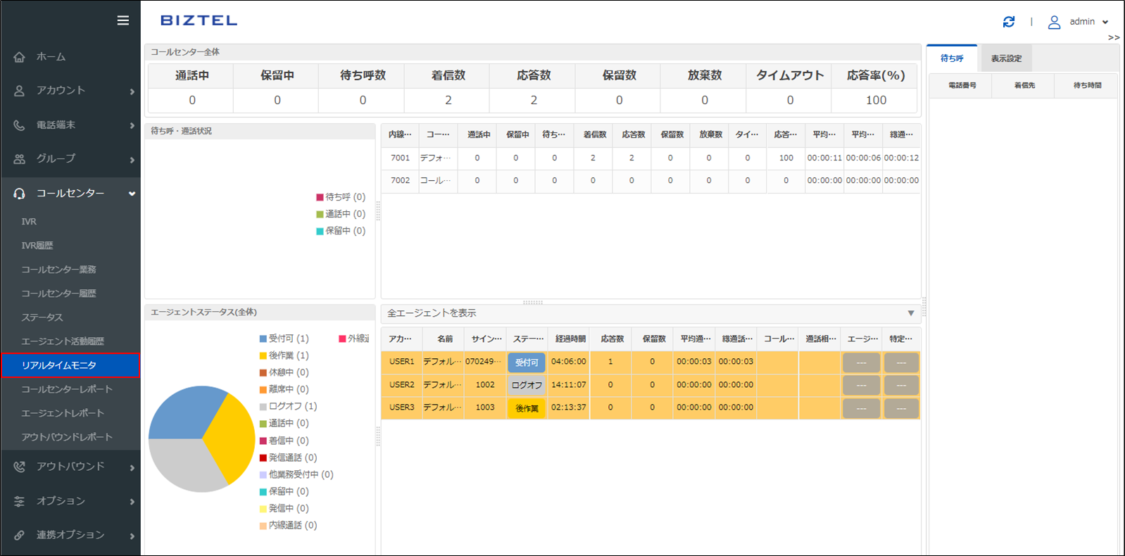1125x556 pixels.
Task: Open IVR in the sidebar
Action: coord(29,222)
